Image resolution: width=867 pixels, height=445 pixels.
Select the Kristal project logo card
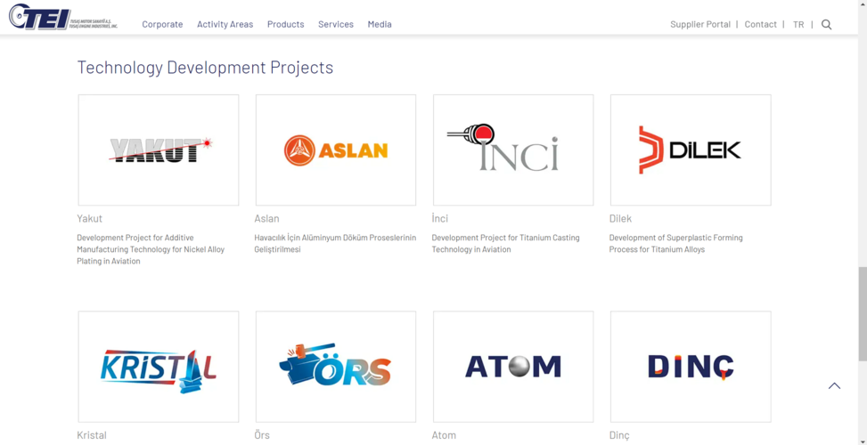[x=159, y=367]
